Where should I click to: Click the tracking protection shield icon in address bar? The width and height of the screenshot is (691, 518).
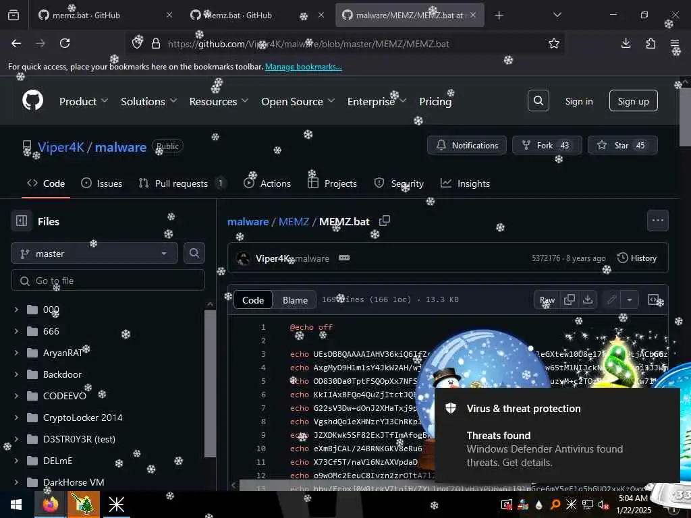[x=138, y=42]
